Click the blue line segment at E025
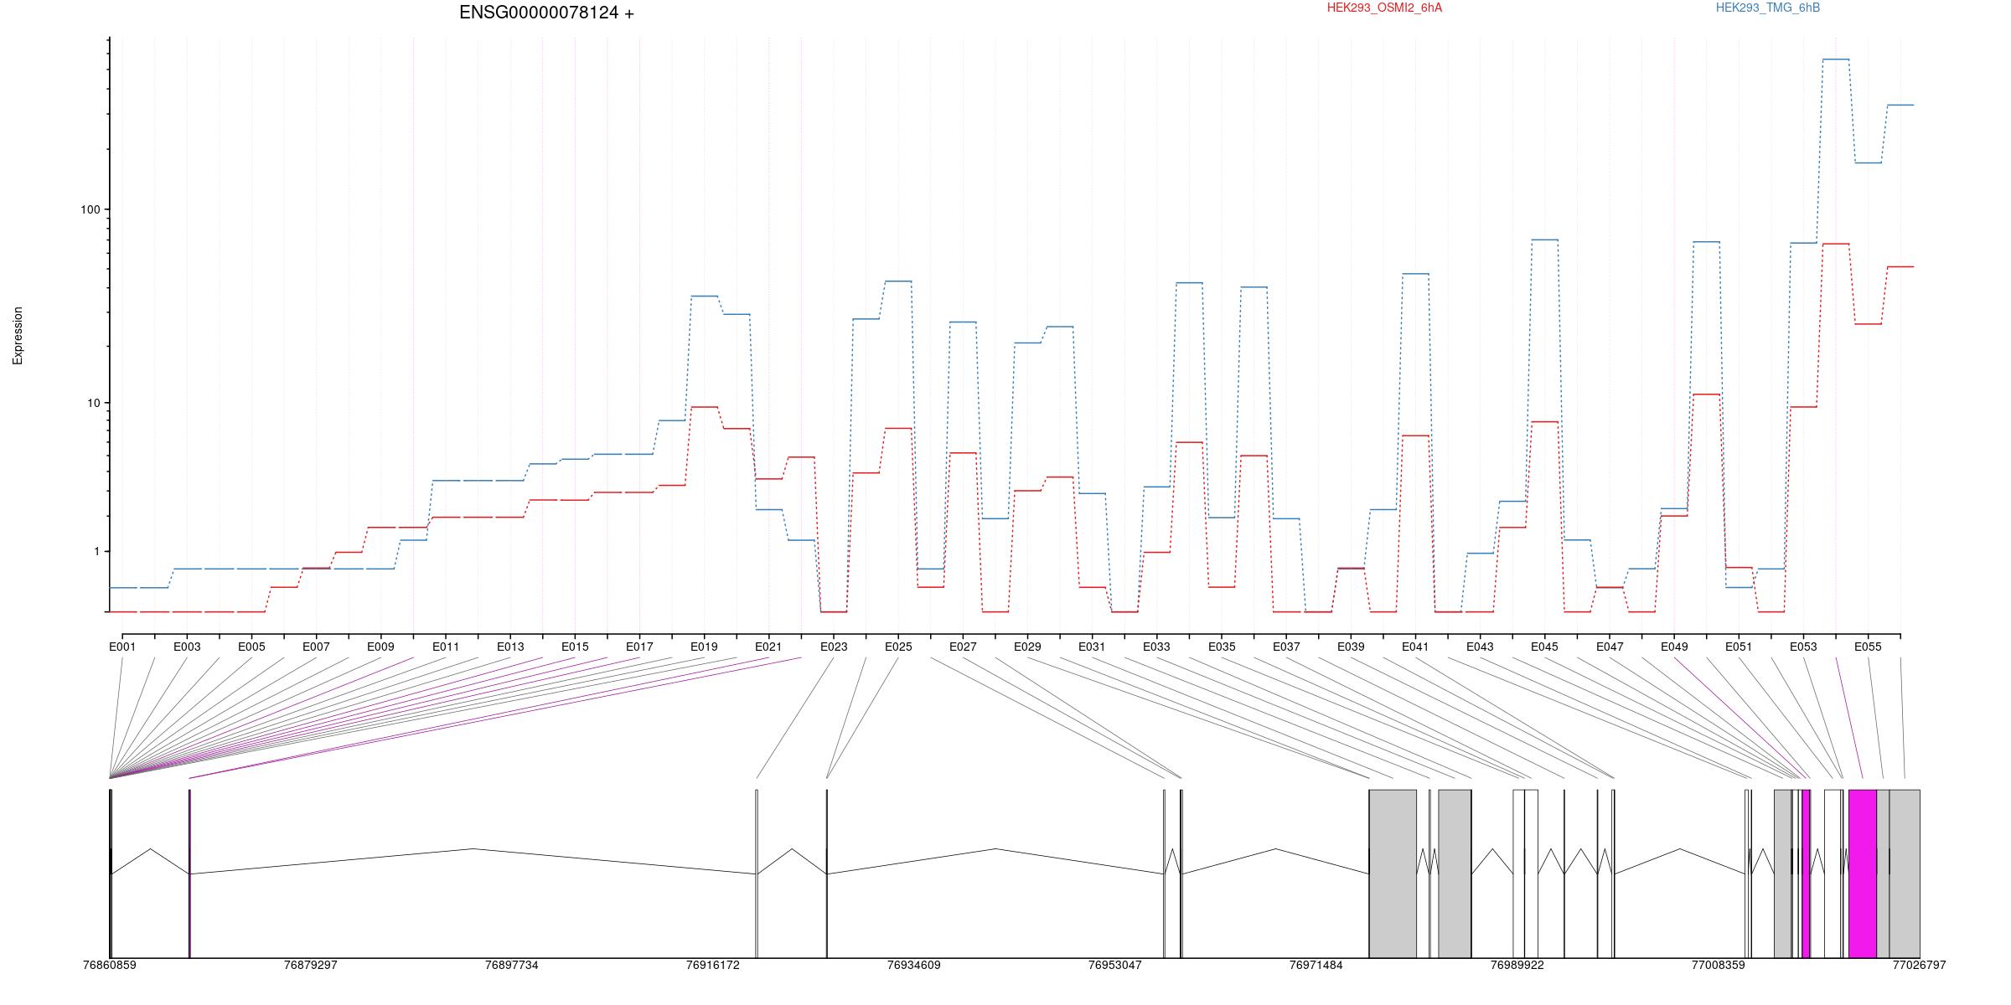The width and height of the screenshot is (2011, 1005). [898, 281]
